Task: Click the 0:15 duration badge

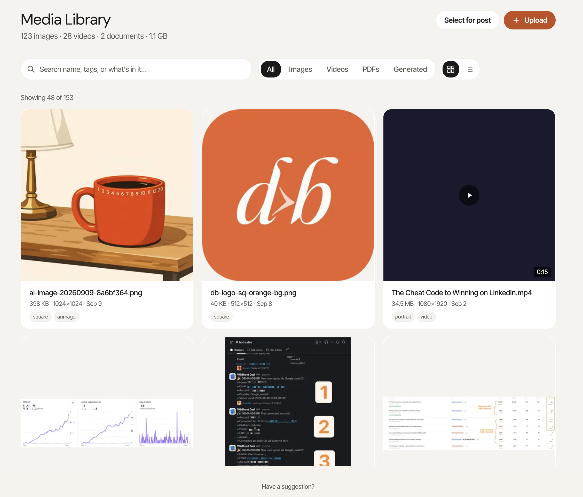Action: [x=542, y=272]
